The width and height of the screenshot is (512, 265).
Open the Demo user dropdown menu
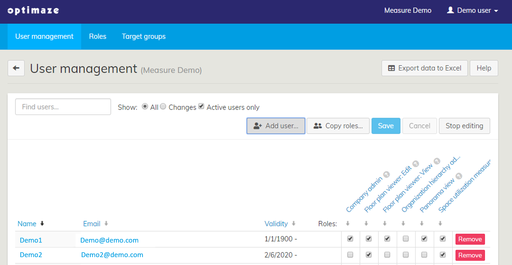click(x=473, y=11)
